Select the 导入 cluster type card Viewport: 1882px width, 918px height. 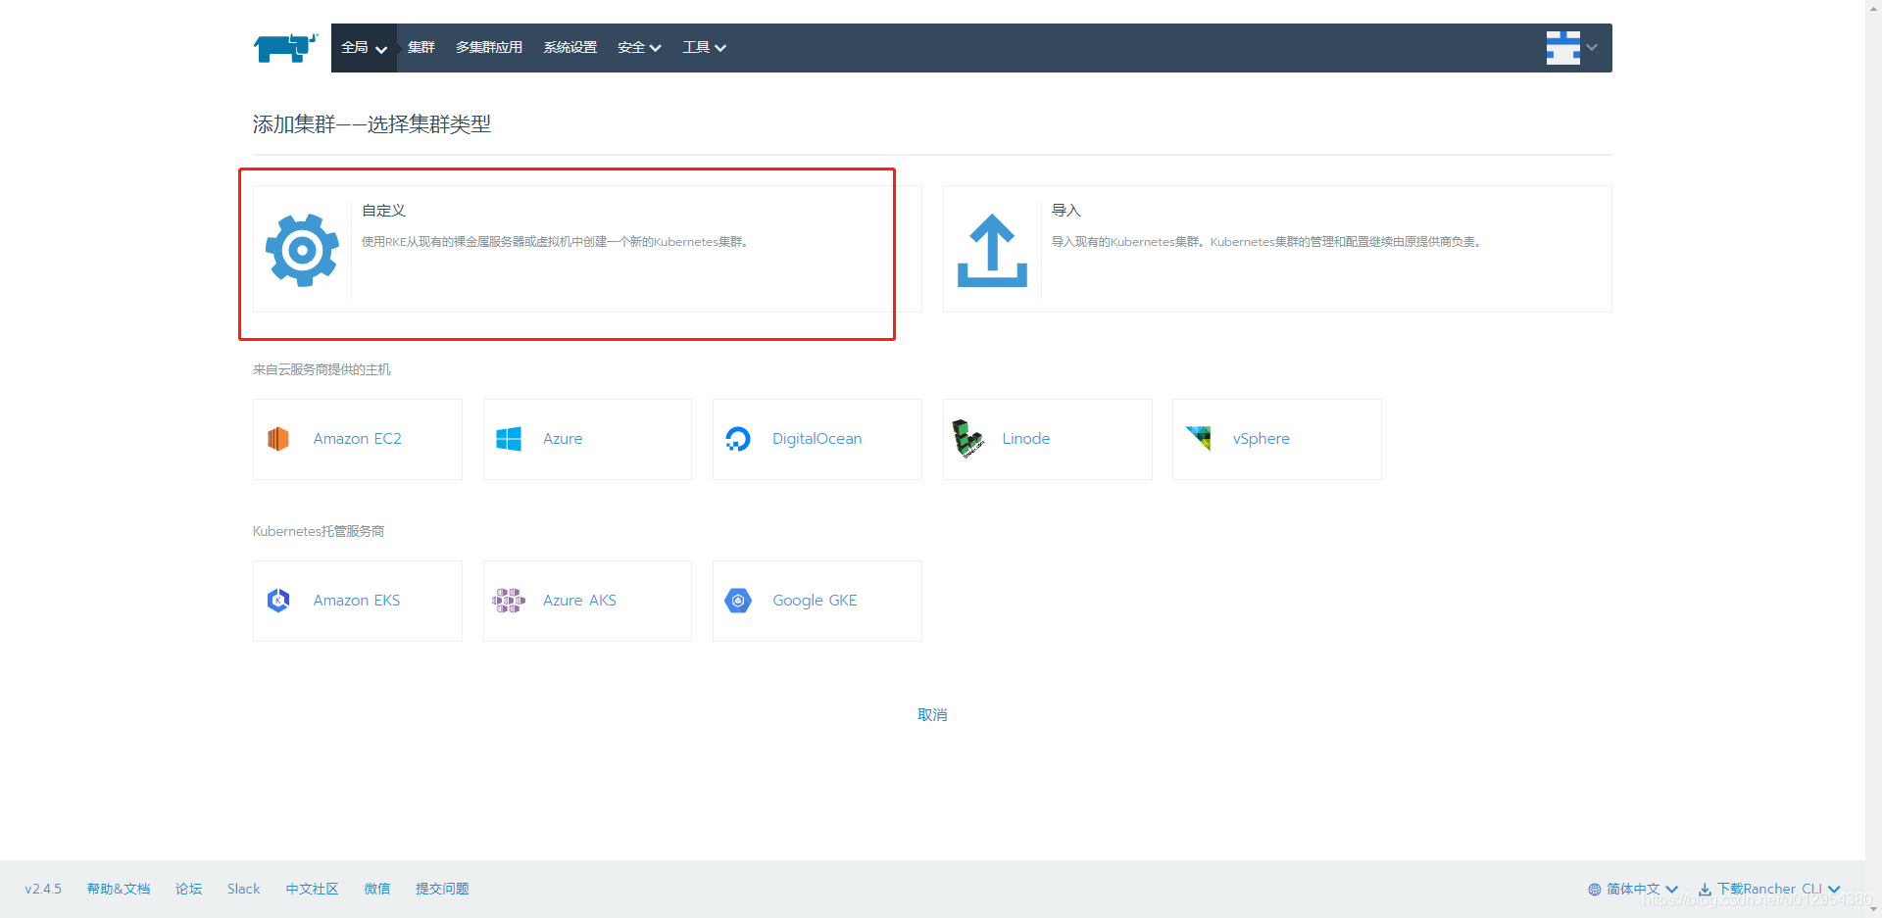(1277, 249)
